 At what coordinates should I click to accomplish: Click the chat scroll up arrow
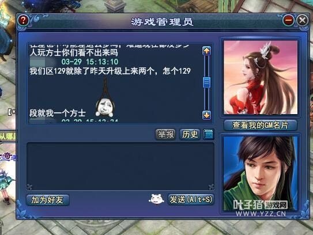[206, 51]
